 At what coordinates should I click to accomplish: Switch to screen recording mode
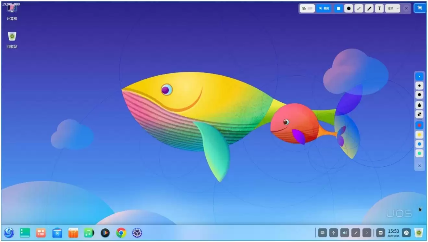[x=307, y=8]
